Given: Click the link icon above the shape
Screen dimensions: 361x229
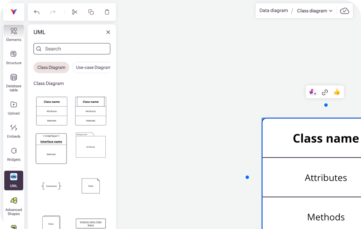Looking at the screenshot, I should (x=325, y=92).
